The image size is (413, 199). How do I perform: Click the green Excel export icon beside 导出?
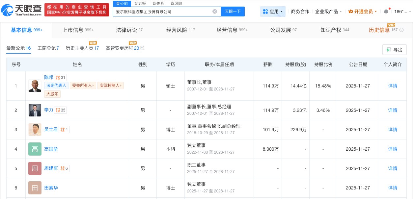click(389, 50)
